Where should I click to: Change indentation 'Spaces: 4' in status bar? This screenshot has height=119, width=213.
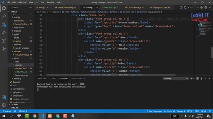coord(181,111)
